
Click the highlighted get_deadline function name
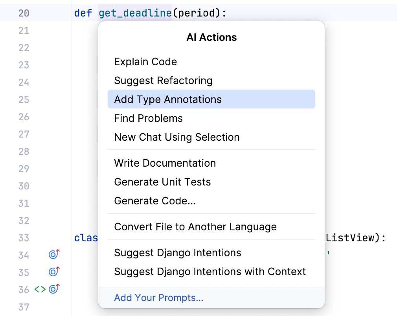pos(136,12)
